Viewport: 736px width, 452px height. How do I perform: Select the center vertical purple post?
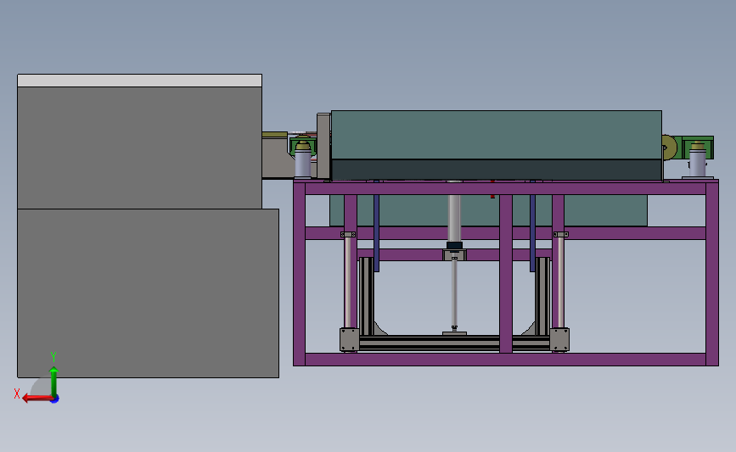506,273
